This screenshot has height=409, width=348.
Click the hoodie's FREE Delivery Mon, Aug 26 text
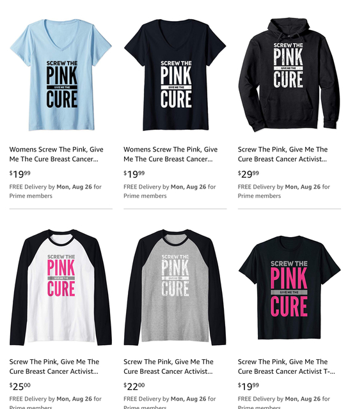[284, 191]
